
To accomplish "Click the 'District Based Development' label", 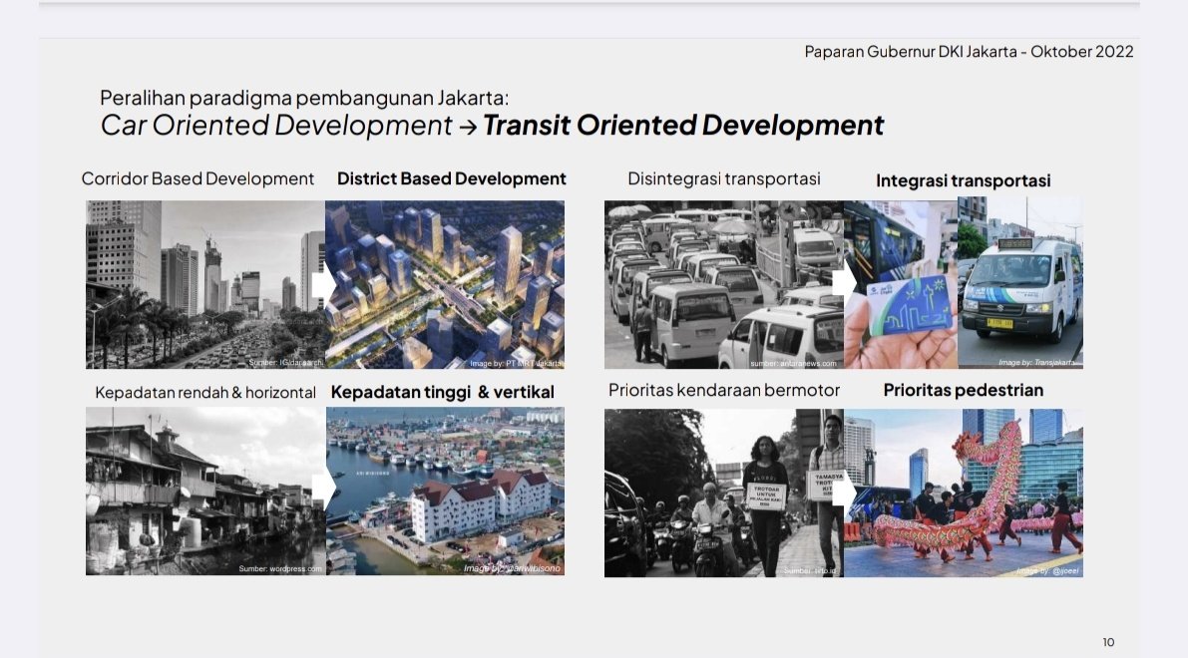I will (x=452, y=178).
